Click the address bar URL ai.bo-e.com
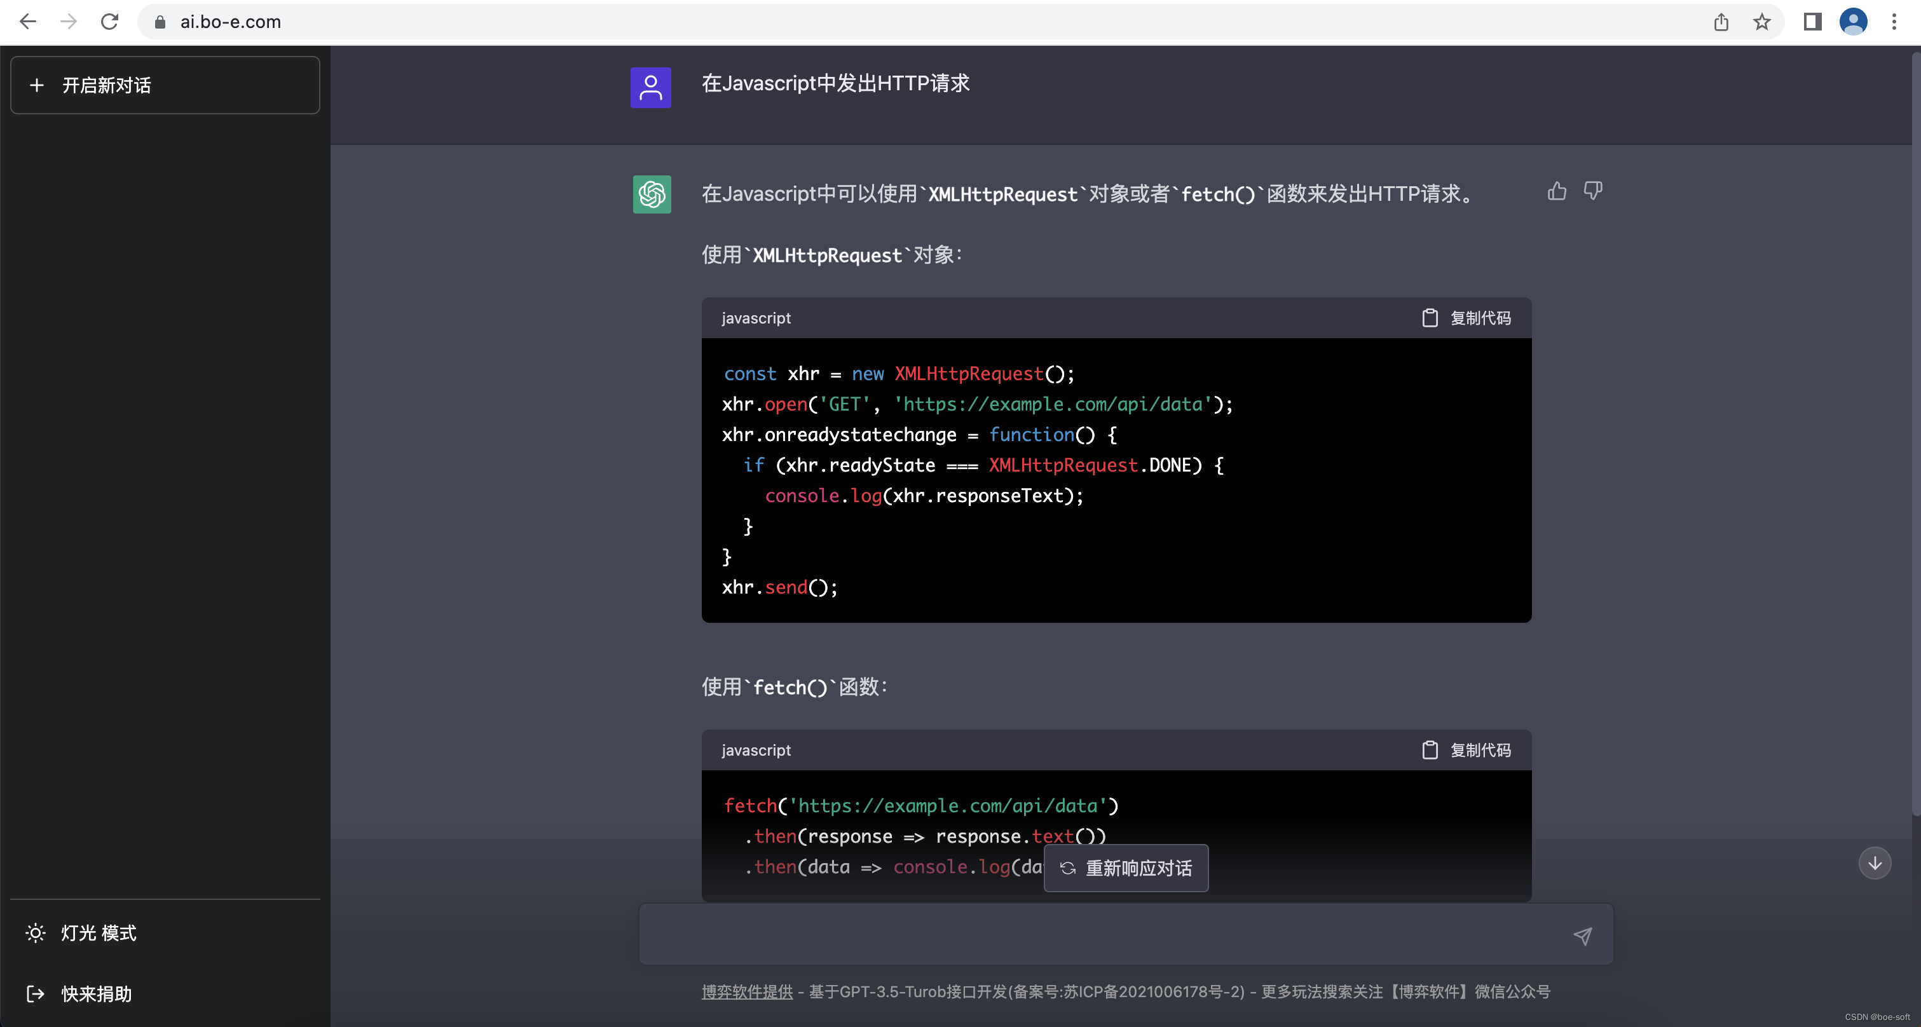The width and height of the screenshot is (1921, 1027). [230, 22]
